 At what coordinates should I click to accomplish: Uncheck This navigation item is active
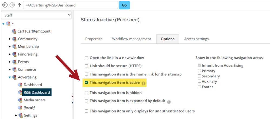(x=86, y=83)
